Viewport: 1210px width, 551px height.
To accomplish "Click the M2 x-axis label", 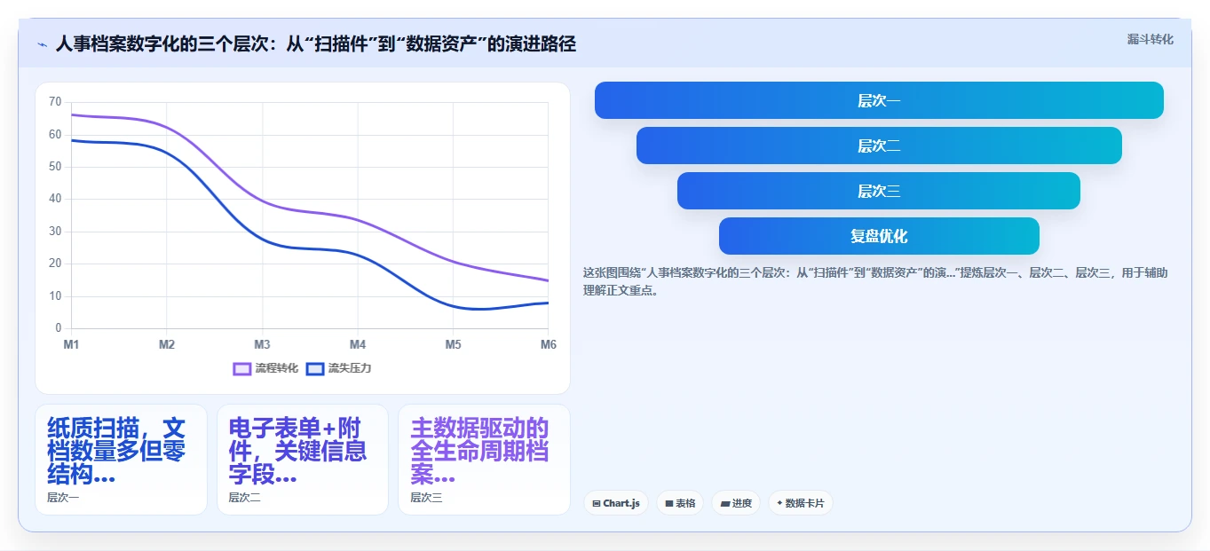I will 167,344.
